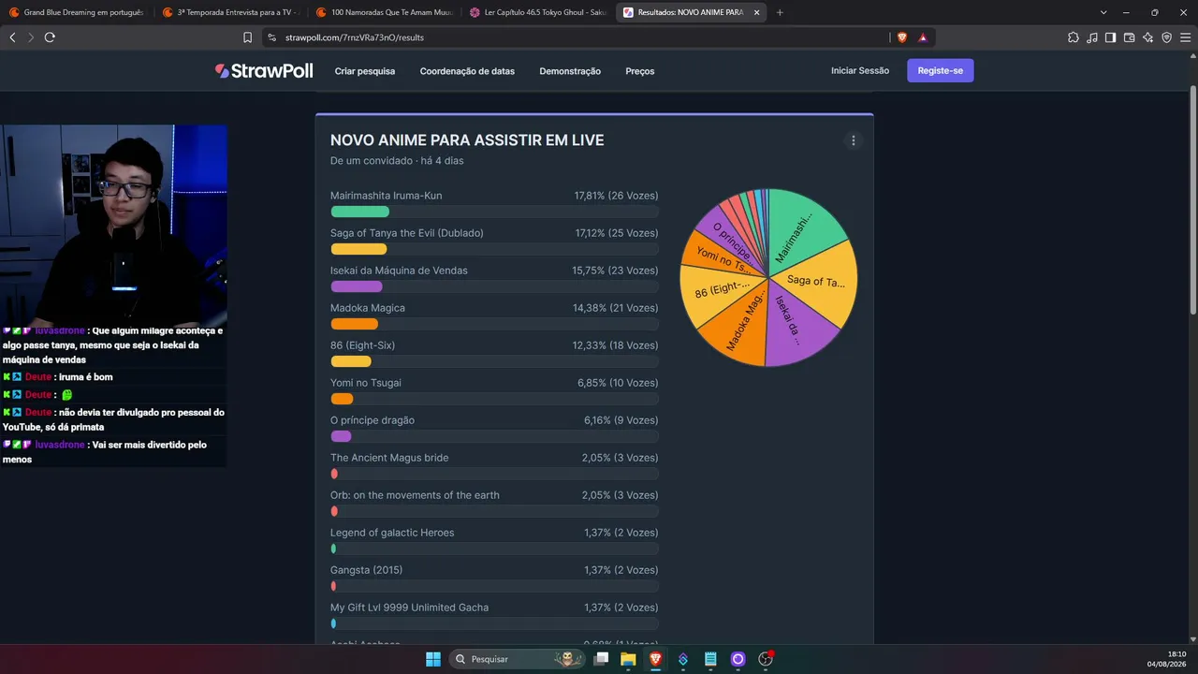Viewport: 1198px width, 674px height.
Task: Click the page vertical scrollbar
Action: coord(1193,200)
